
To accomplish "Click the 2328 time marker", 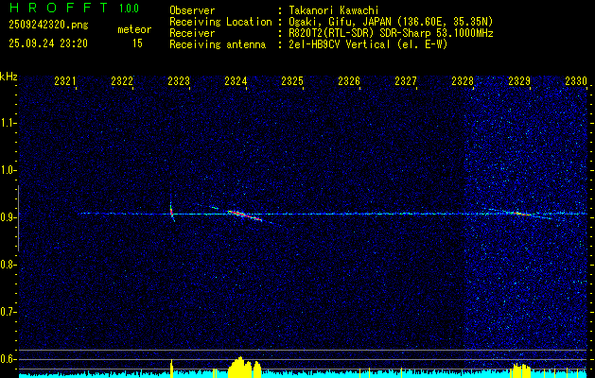I will [x=463, y=81].
